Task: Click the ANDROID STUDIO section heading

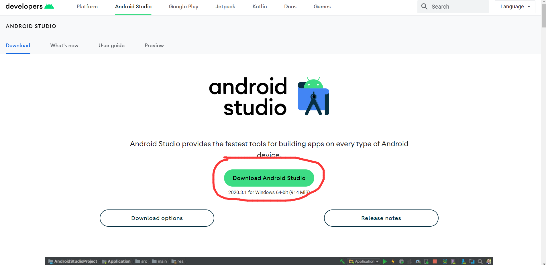Action: [31, 26]
